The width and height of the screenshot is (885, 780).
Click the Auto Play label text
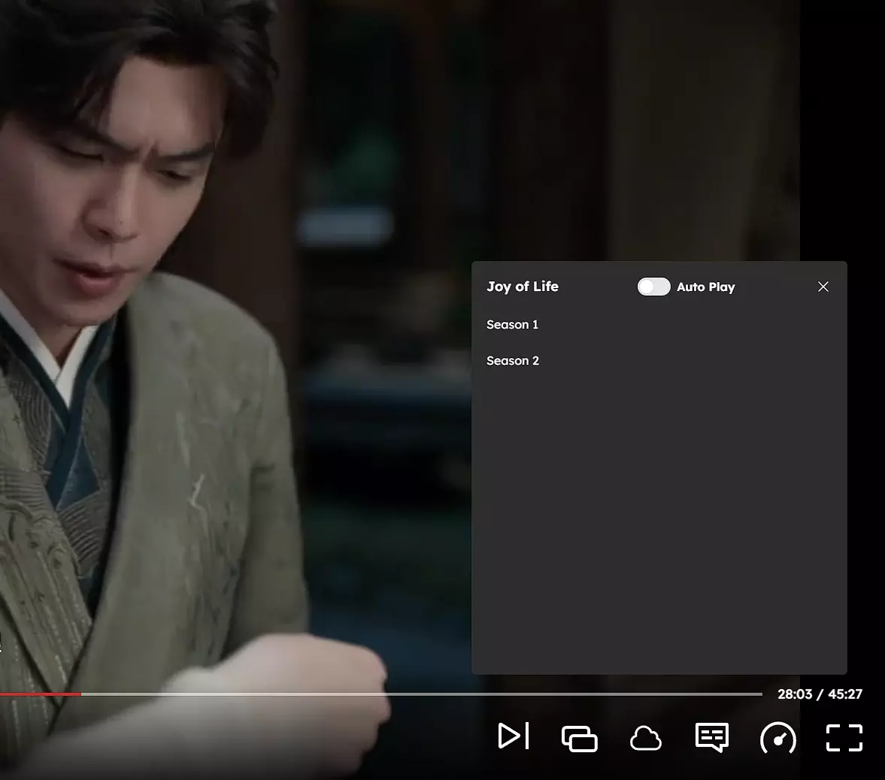[x=705, y=287]
